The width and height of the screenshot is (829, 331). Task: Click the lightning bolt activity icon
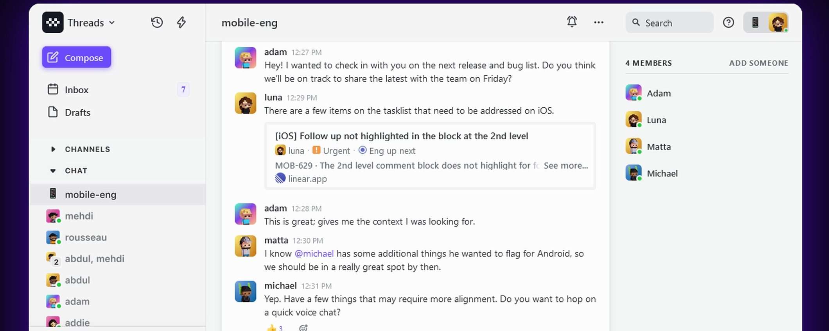(181, 22)
